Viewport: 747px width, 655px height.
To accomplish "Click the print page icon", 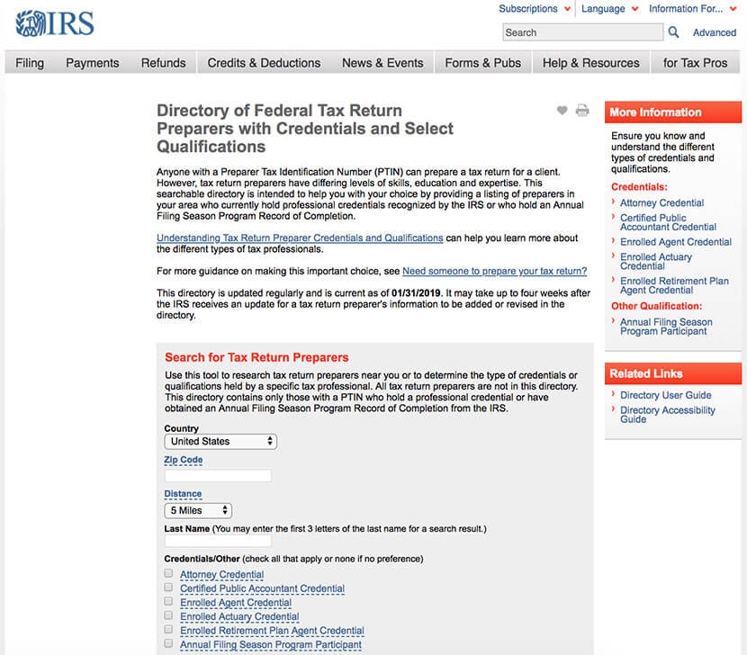I will [x=582, y=111].
